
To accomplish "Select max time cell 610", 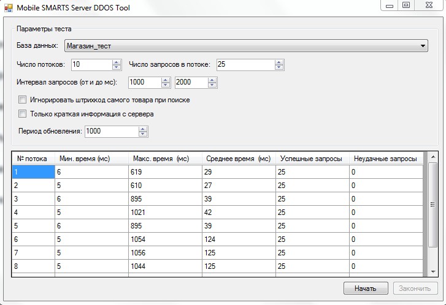I will [x=165, y=186].
